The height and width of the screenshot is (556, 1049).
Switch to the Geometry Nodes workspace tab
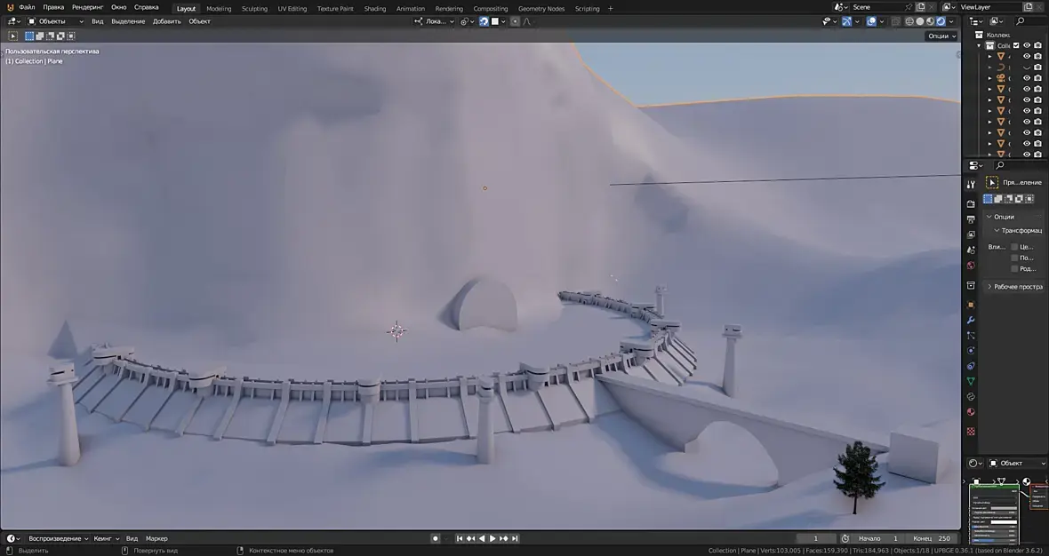[x=541, y=9]
